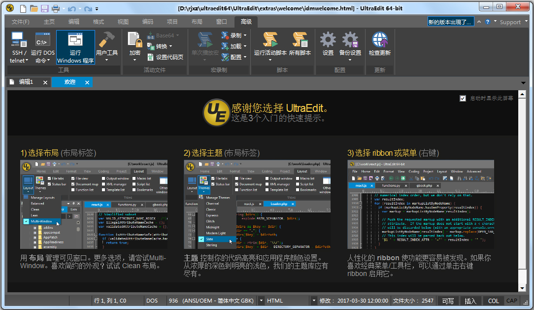Check for updates (检查更新)
The height and width of the screenshot is (310, 534).
380,44
